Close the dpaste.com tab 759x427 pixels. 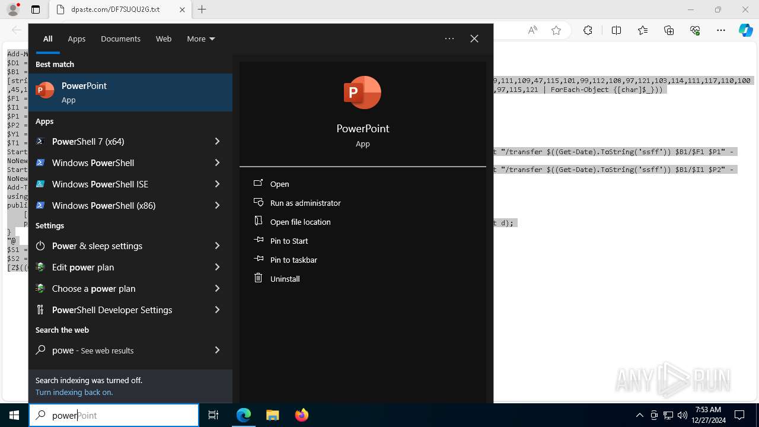pos(182,9)
